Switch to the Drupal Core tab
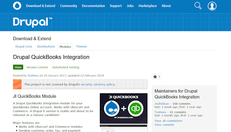 tap(24, 46)
